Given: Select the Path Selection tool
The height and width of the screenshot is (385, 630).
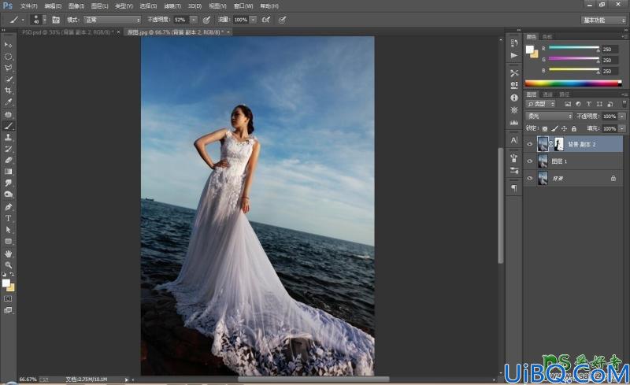Looking at the screenshot, I should point(8,230).
